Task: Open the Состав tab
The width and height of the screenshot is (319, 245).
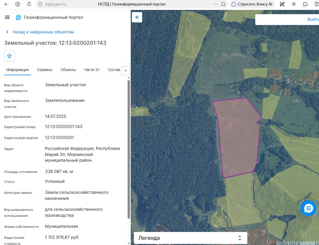Action: click(x=114, y=70)
